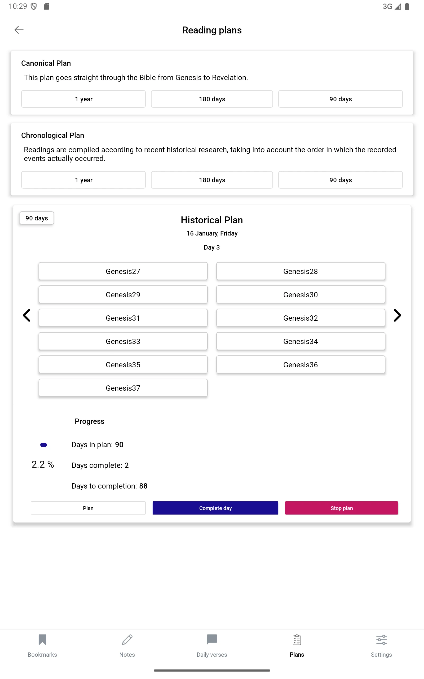Tap the battery status icon
424x679 pixels.
pos(407,6)
